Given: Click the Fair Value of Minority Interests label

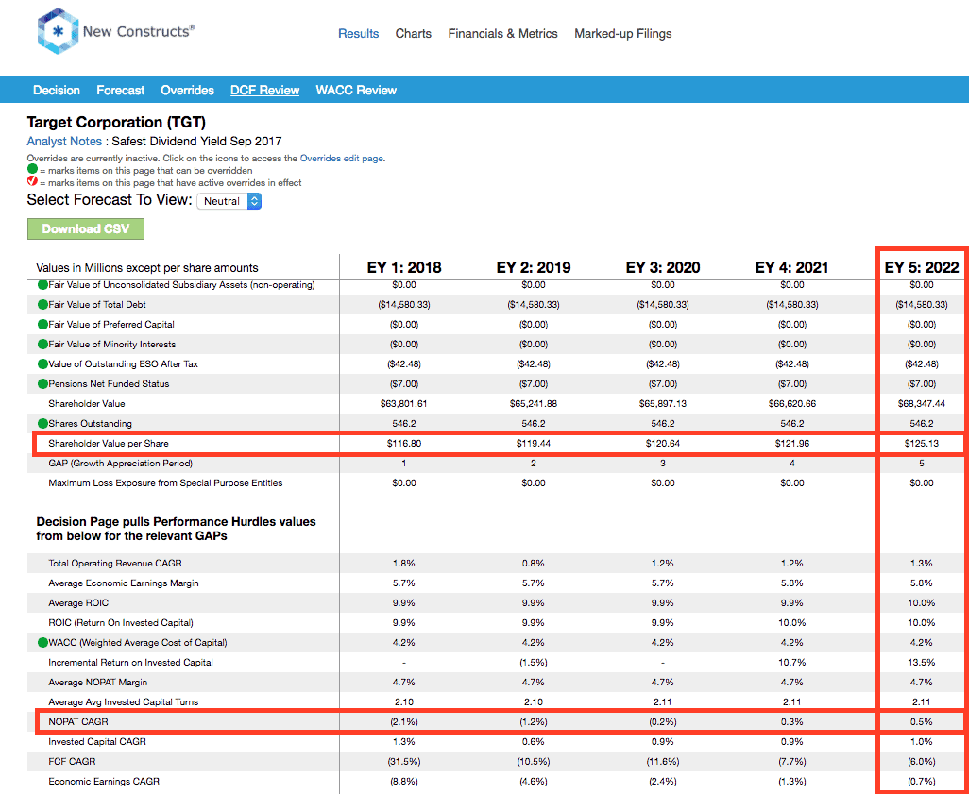Looking at the screenshot, I should 111,345.
